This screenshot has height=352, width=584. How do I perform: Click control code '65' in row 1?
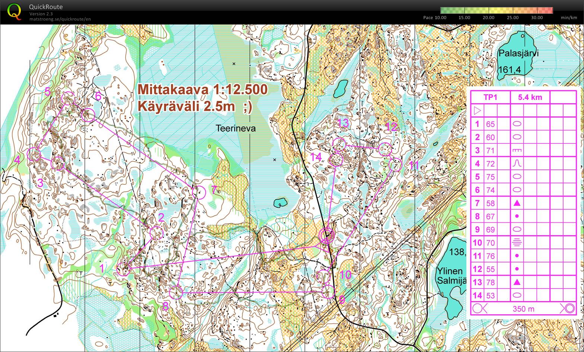491,124
